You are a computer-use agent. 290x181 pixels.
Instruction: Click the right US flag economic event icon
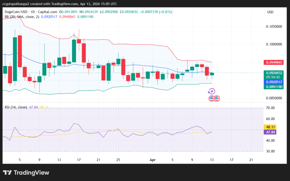(x=217, y=99)
